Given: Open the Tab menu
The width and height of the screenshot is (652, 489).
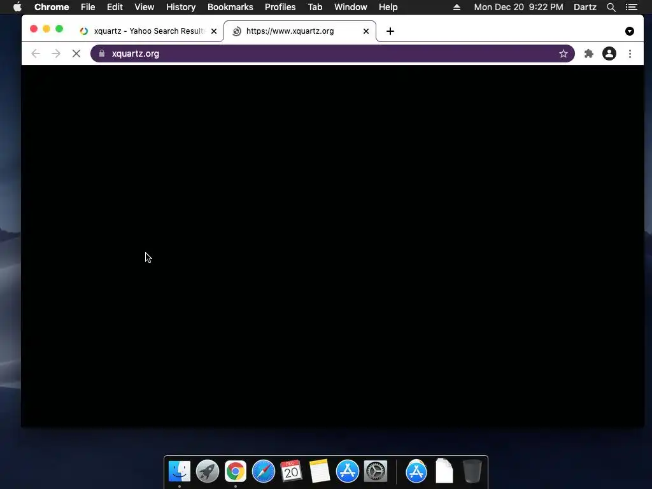Looking at the screenshot, I should tap(315, 7).
